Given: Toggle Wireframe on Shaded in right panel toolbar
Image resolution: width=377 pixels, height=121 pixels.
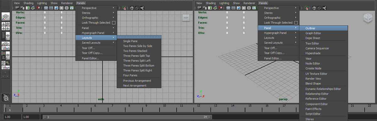Looking at the screenshot, I should [x=249, y=8].
